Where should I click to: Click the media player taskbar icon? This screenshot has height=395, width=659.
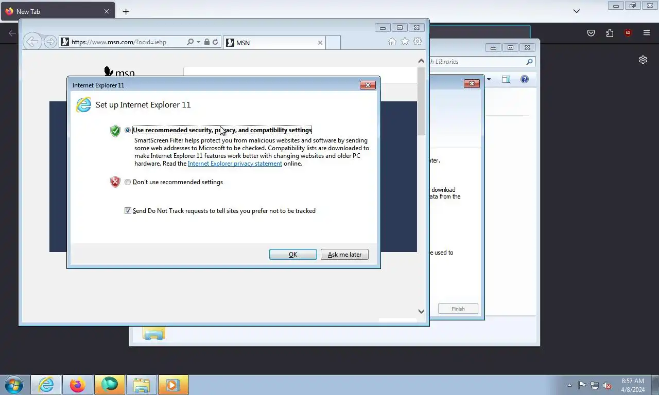pyautogui.click(x=174, y=385)
